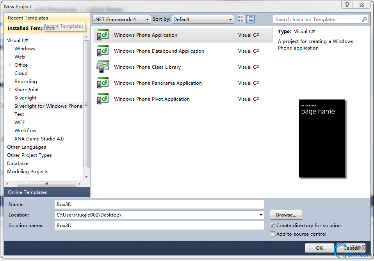The image size is (374, 261).
Task: Select the Reporting category
Action: 25,81
